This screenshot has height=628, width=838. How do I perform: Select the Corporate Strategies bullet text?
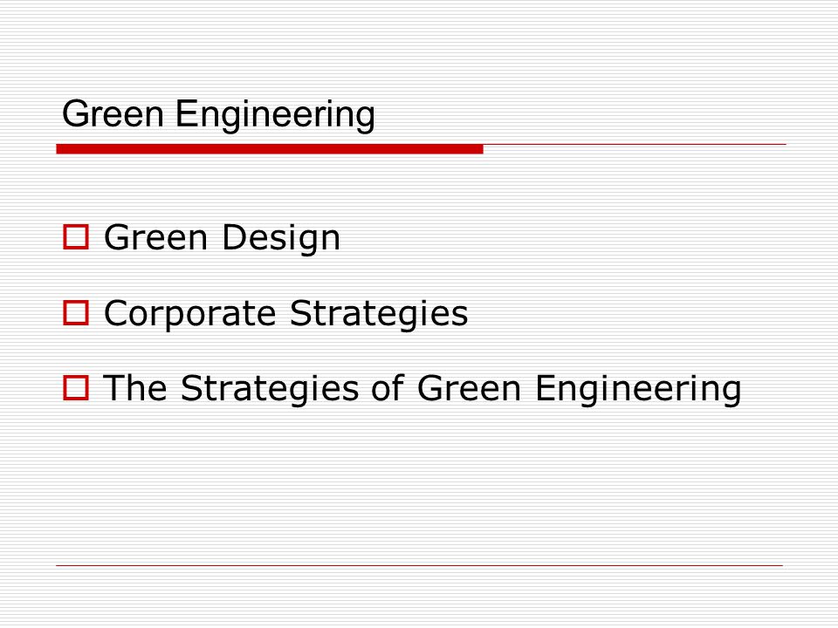(x=286, y=314)
